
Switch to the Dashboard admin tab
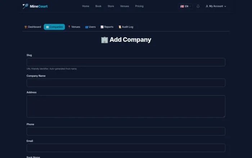tap(33, 27)
